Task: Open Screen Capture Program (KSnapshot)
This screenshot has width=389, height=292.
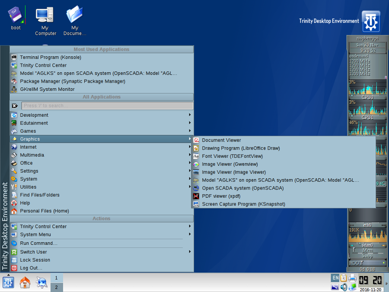Action: tap(243, 204)
